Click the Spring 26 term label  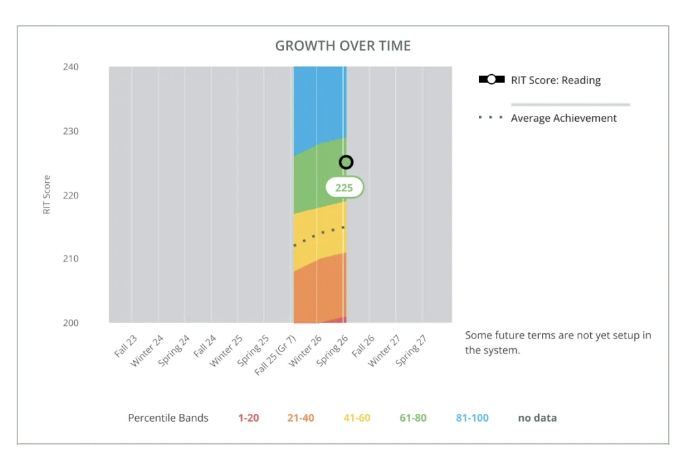pos(333,350)
